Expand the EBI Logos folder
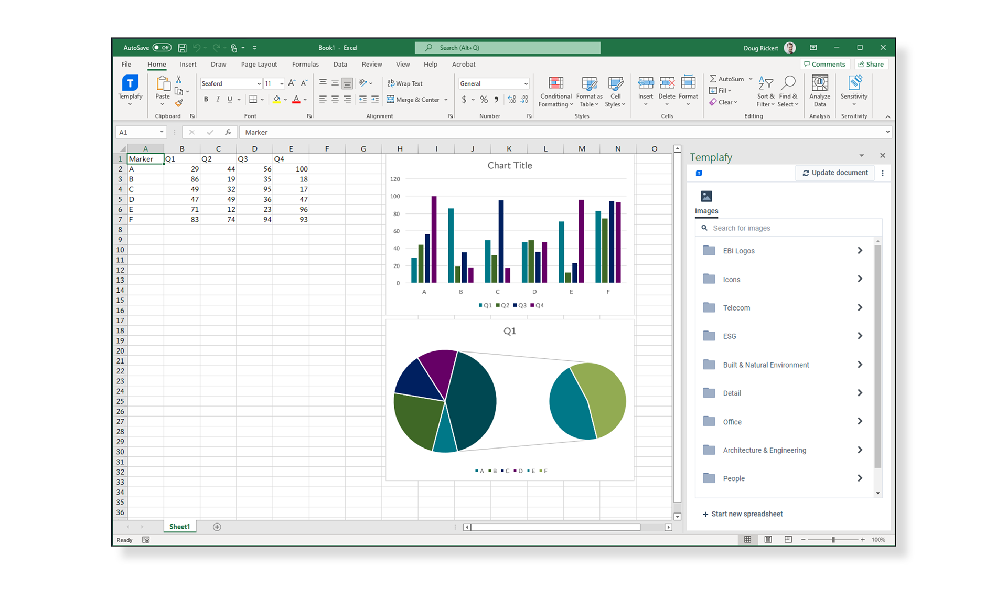The height and width of the screenshot is (598, 1007). [x=859, y=251]
